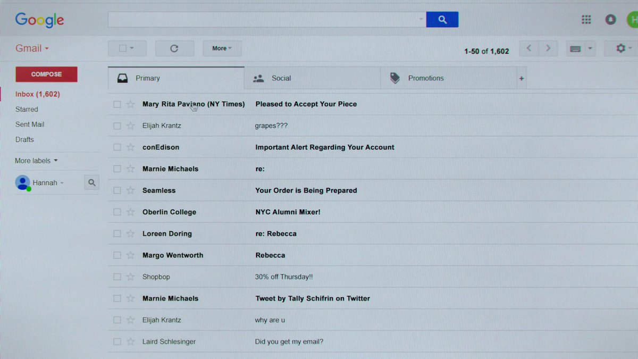Star Marnie Michaels 're:' email
The width and height of the screenshot is (638, 359).
130,169
